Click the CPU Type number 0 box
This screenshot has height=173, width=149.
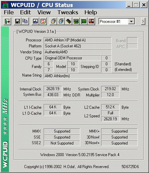(x=106, y=58)
